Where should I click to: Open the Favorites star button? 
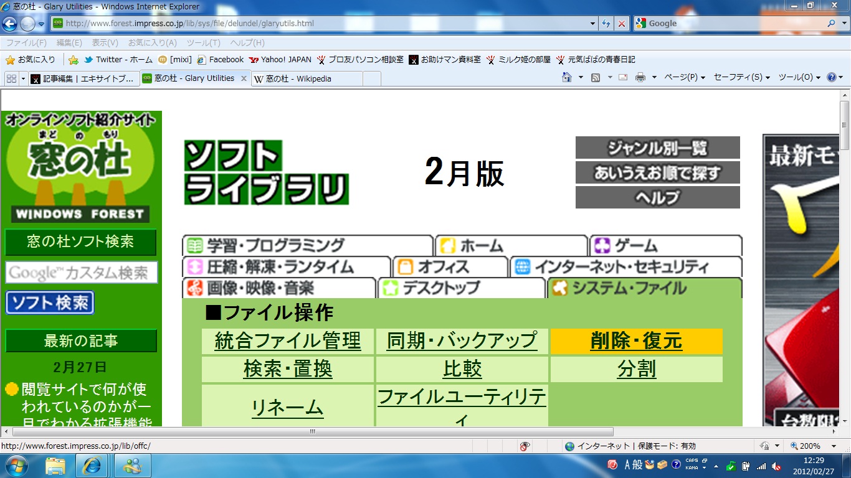(x=30, y=60)
